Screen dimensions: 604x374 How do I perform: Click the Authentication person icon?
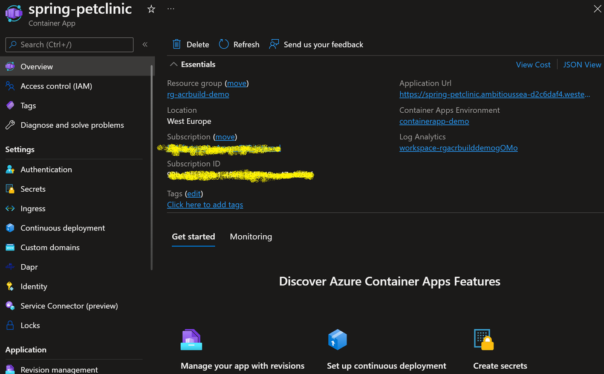tap(10, 170)
